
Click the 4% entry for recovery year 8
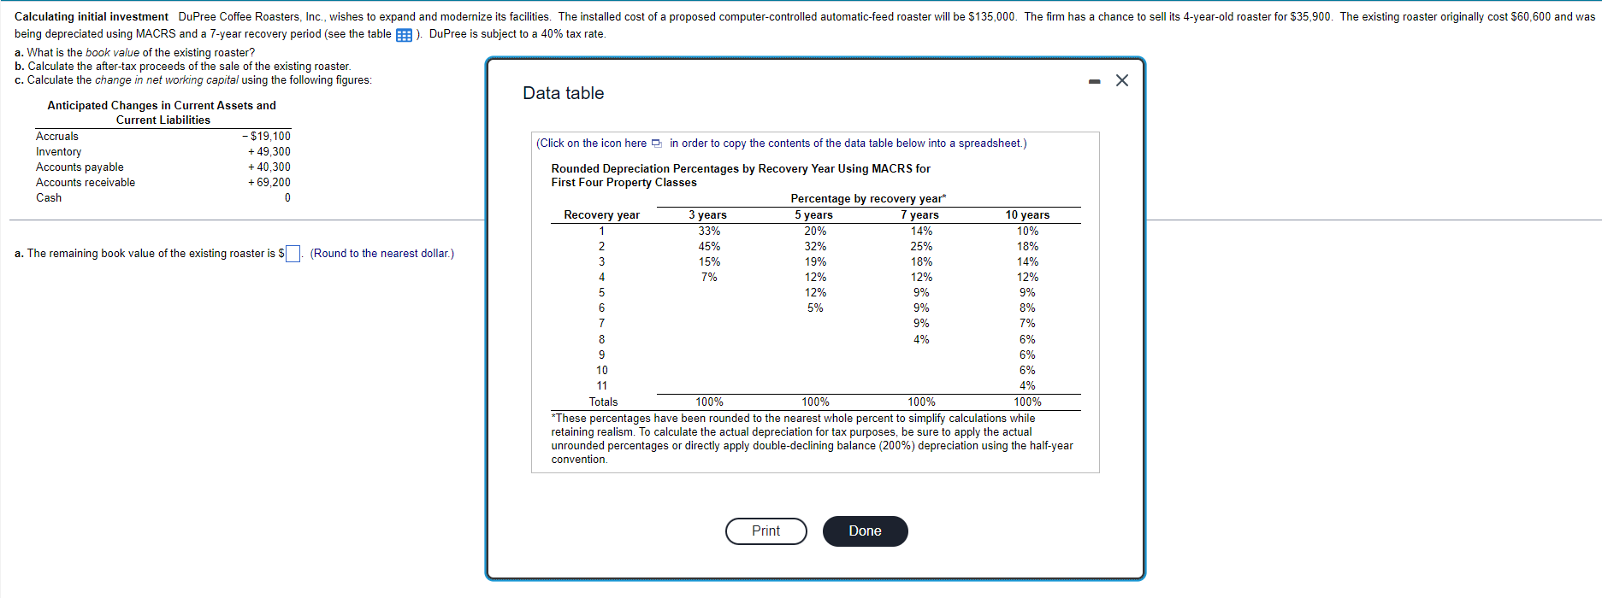(921, 340)
